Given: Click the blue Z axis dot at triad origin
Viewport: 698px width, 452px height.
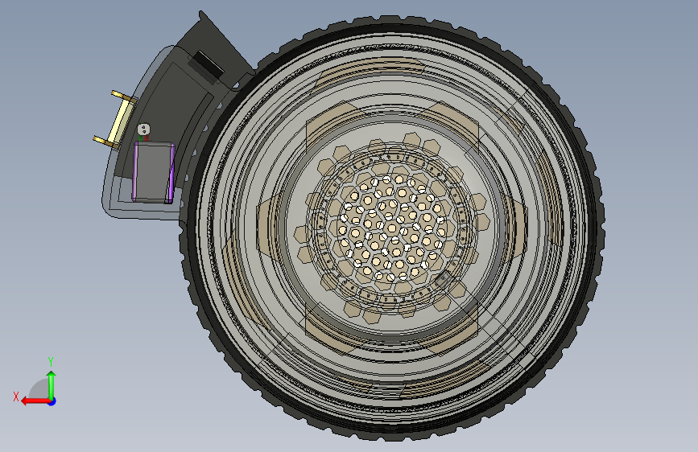Looking at the screenshot, I should click(x=52, y=401).
